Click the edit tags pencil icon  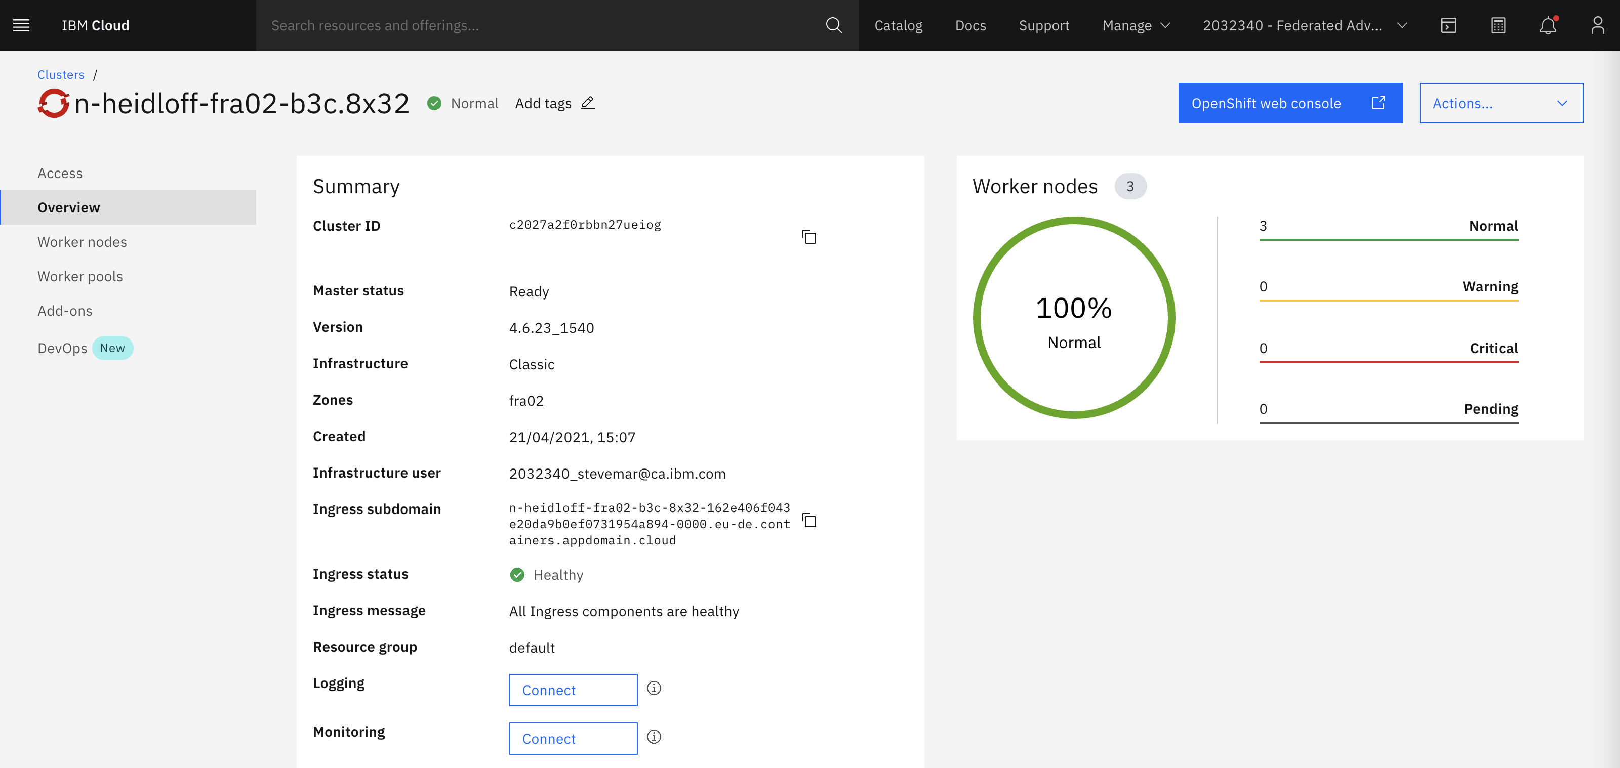(588, 103)
